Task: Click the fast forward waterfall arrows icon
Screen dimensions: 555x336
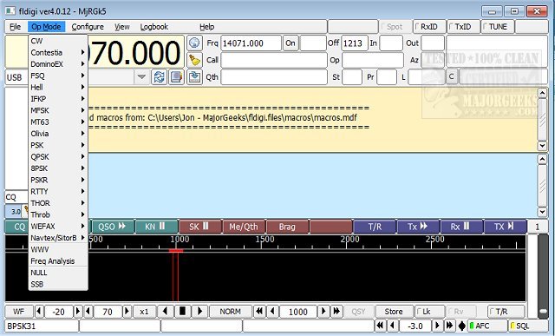Action: pos(336,312)
